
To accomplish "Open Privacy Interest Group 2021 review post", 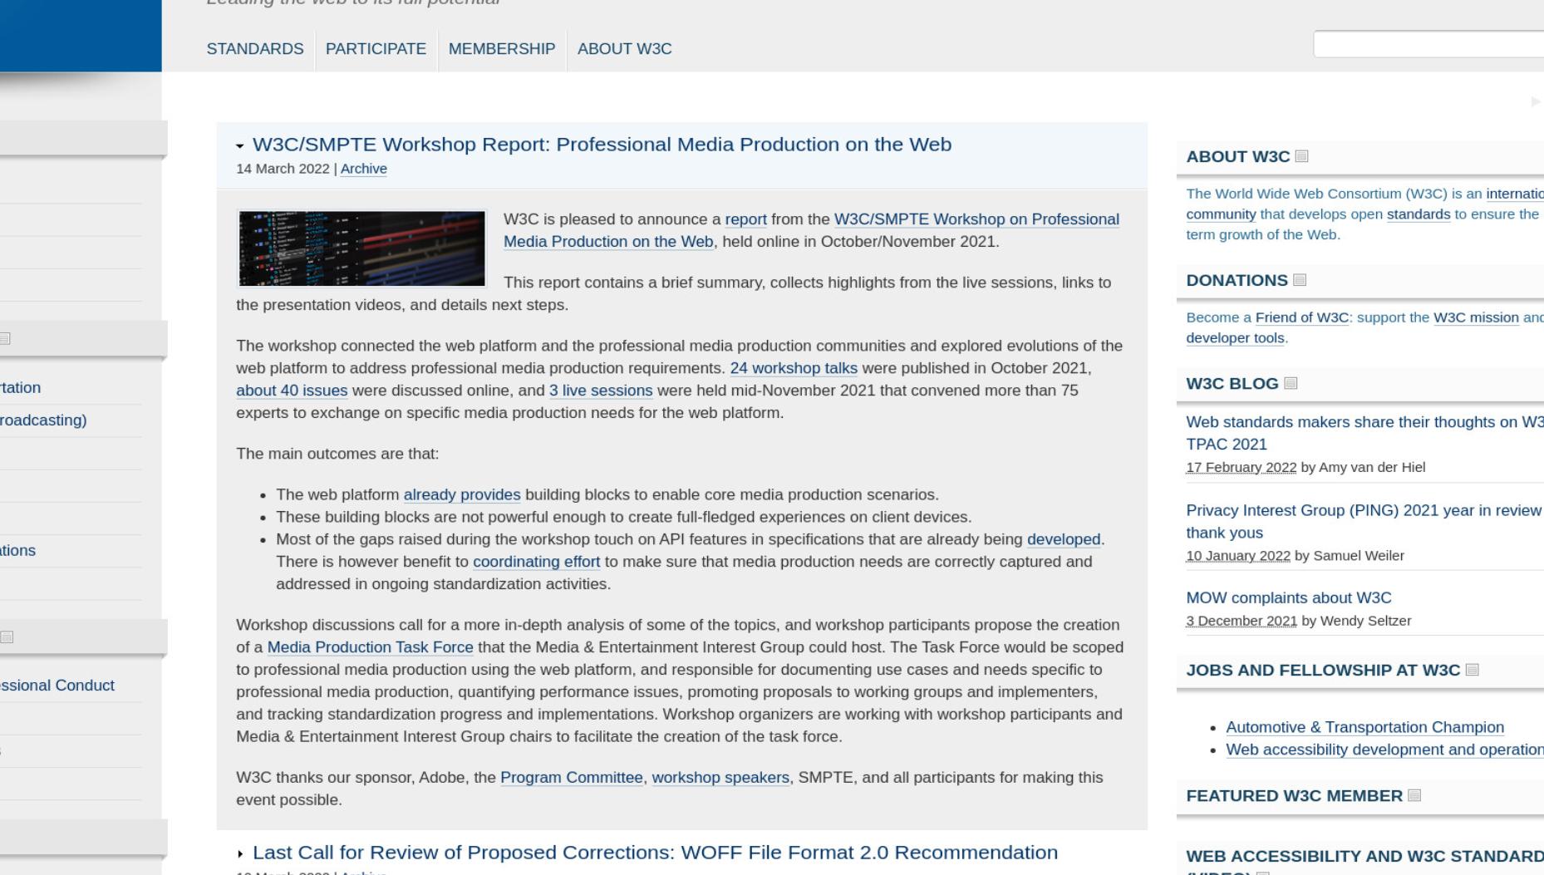I will pos(1365,521).
